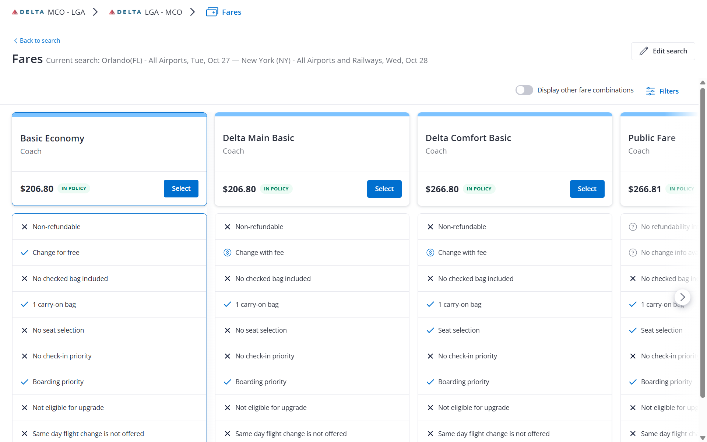Click dollar icon beside Delta Comfort Basic change fee
707x442 pixels.
click(x=430, y=253)
